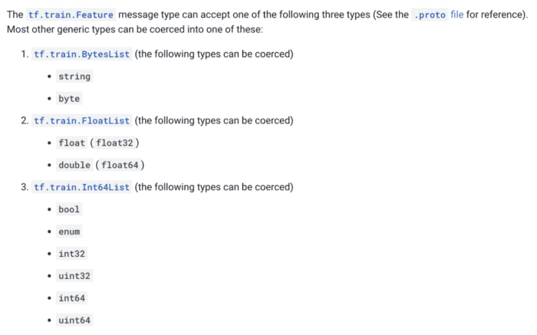Select the tf.train.BytesList code label
Screen dimensions: 537x335
tap(82, 54)
